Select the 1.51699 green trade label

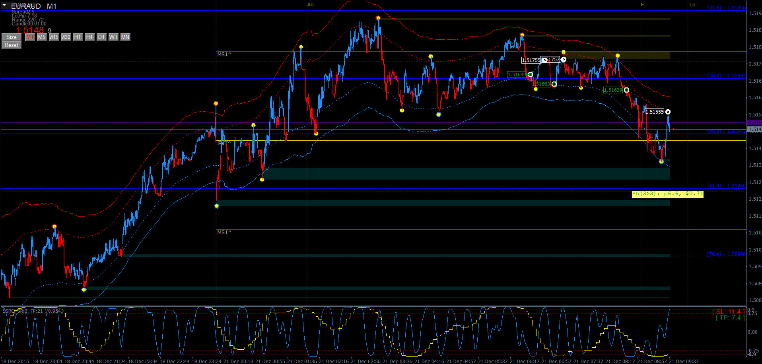click(x=517, y=74)
